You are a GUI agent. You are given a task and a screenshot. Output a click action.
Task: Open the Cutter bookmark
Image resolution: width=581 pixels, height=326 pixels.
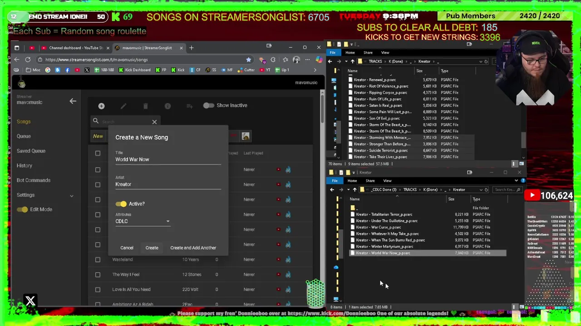tap(246, 70)
